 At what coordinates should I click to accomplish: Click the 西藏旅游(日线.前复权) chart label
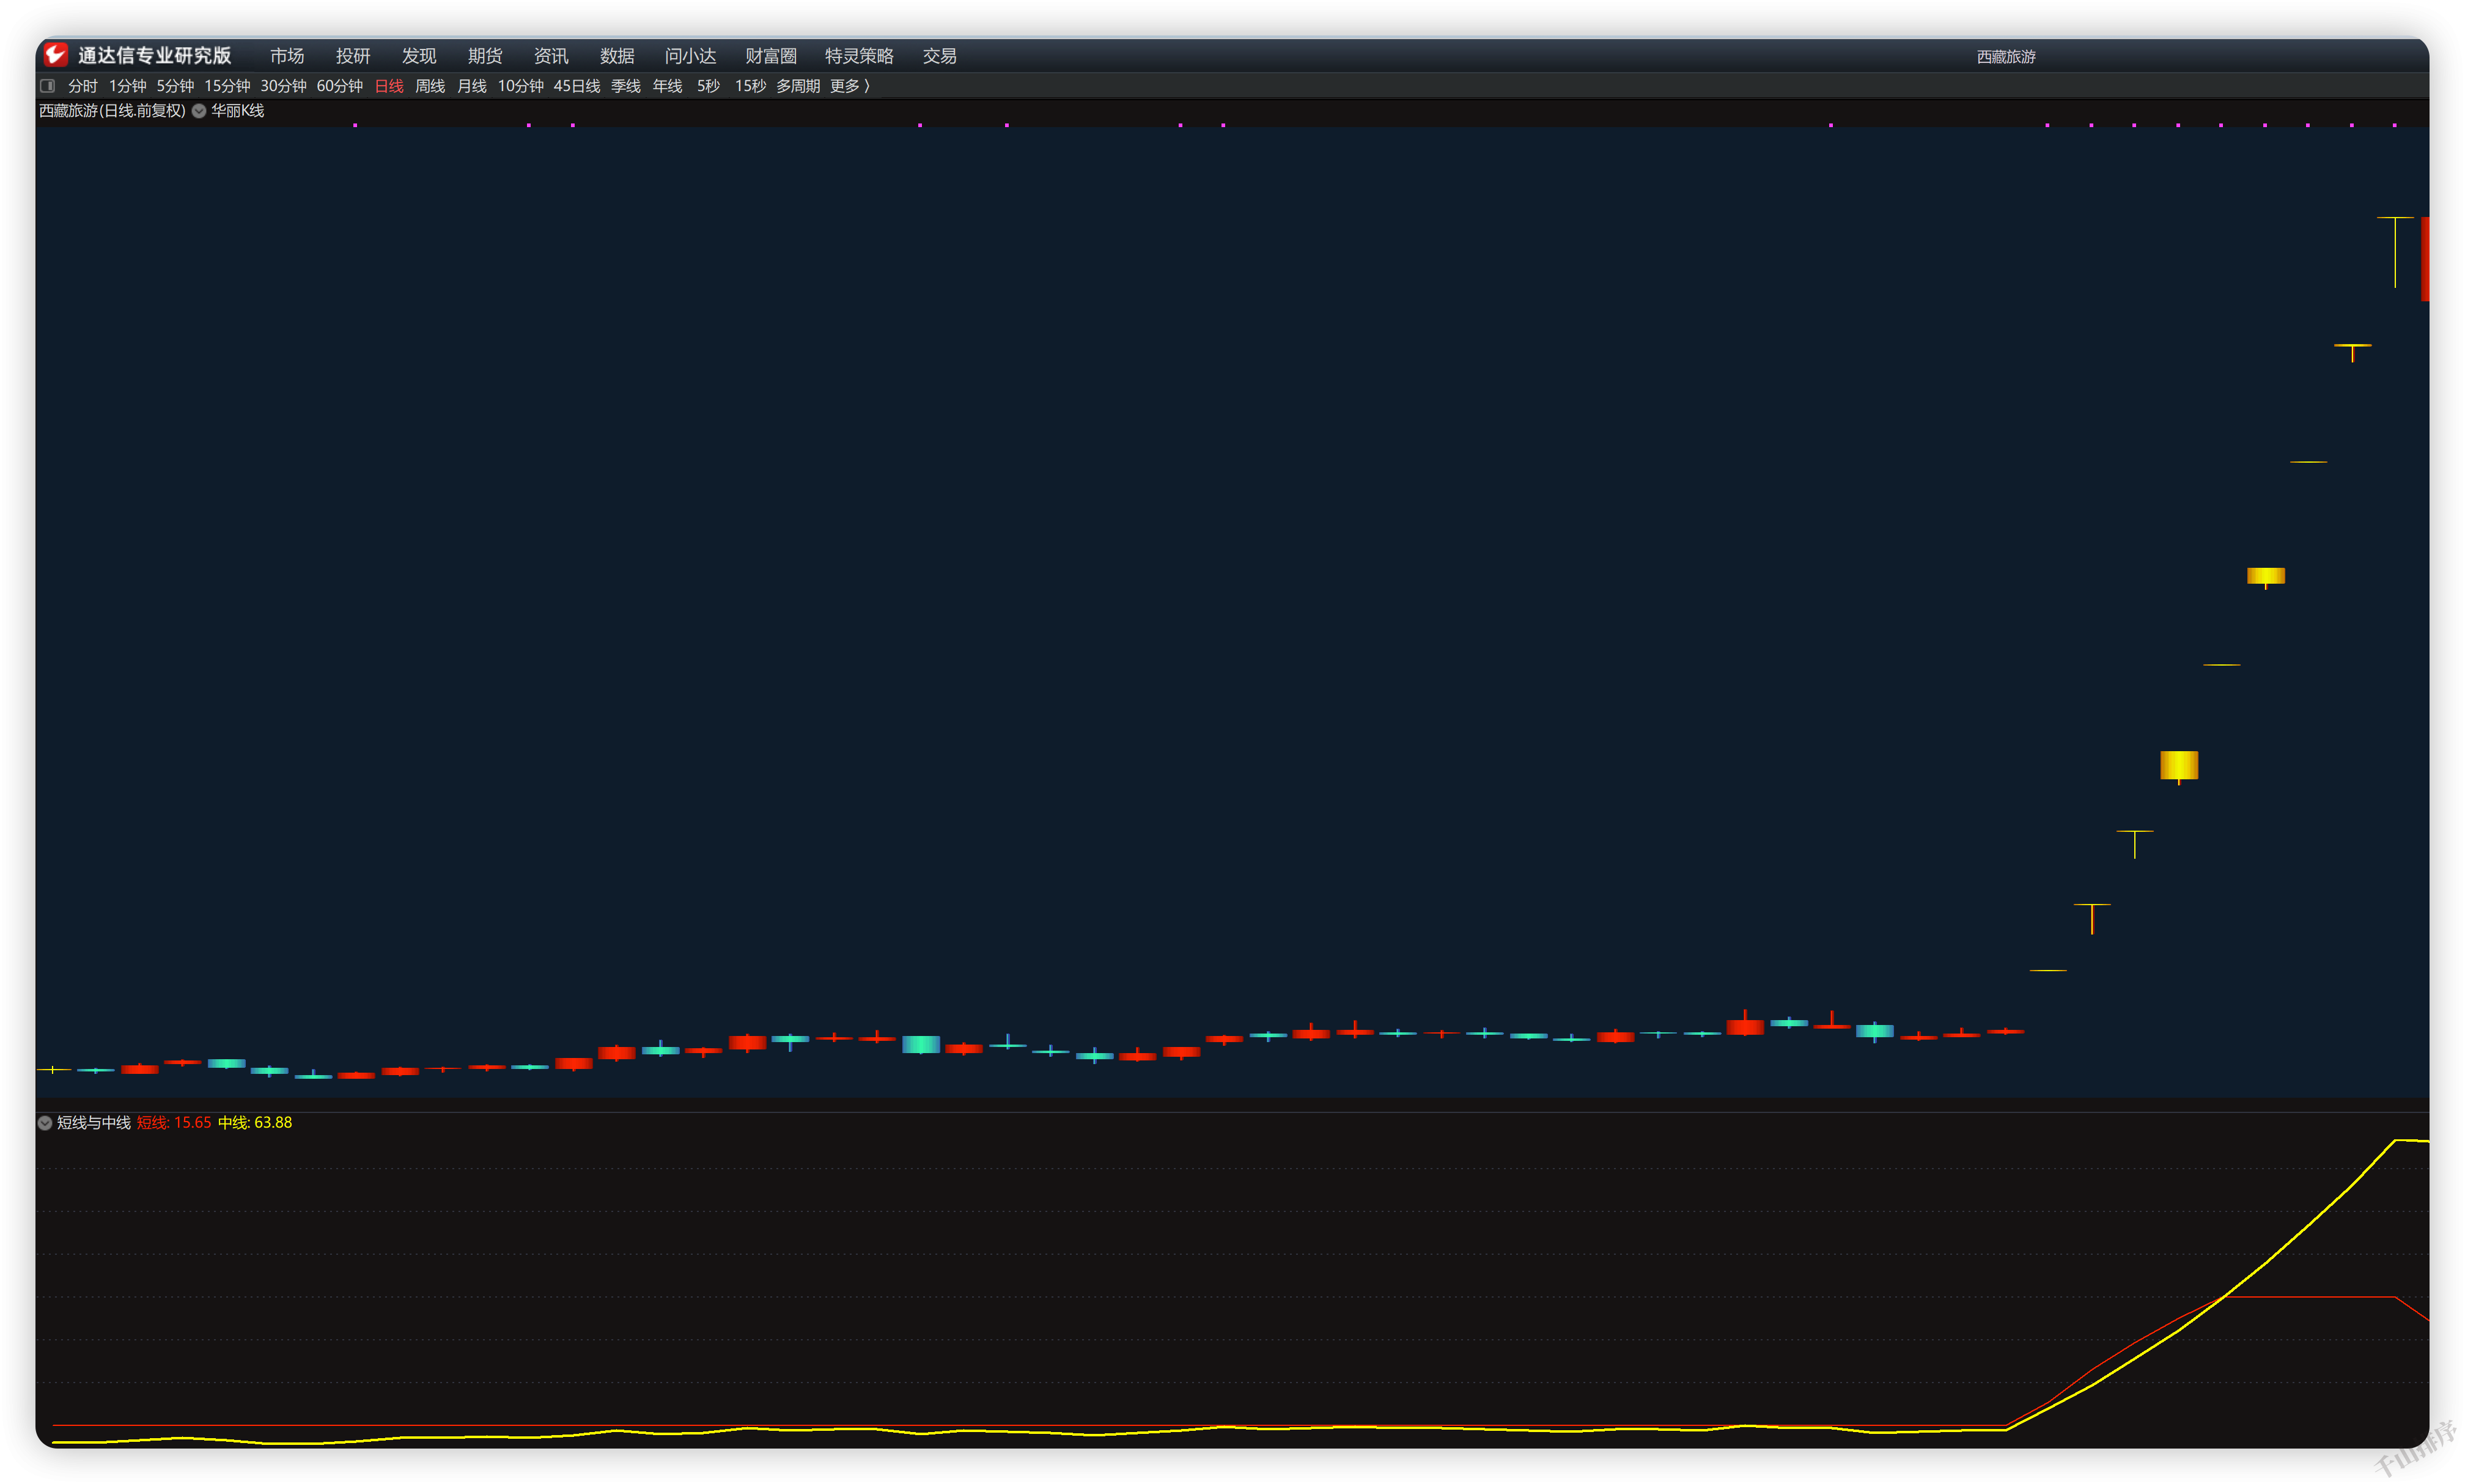112,111
